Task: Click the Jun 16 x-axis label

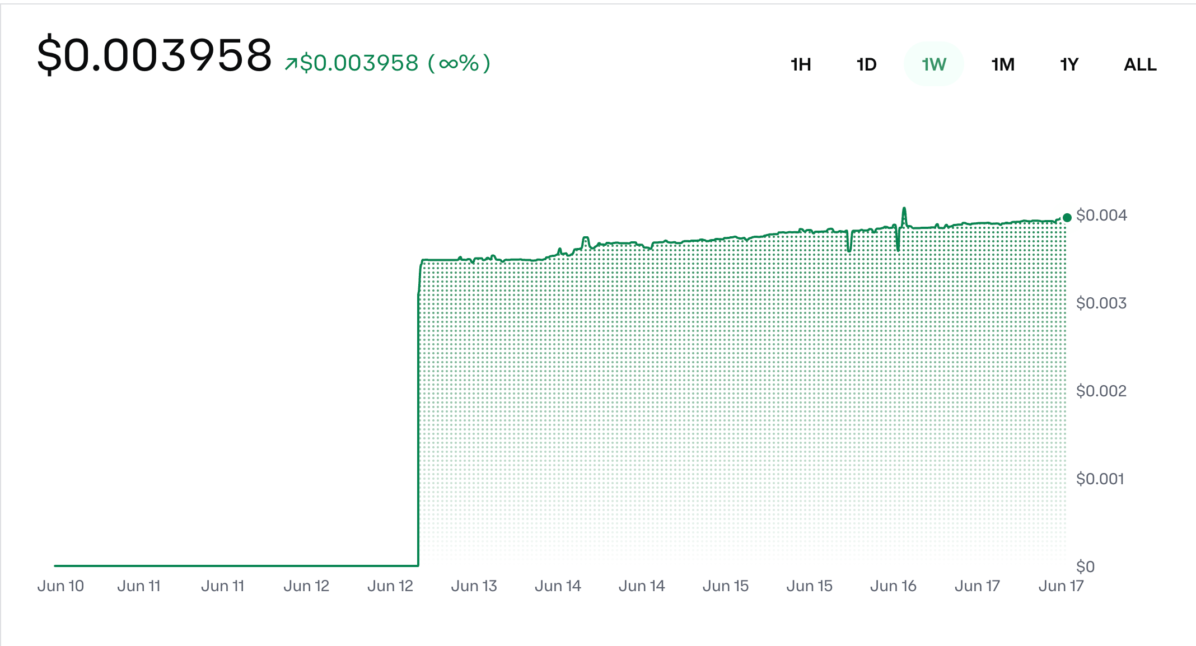Action: (x=893, y=586)
